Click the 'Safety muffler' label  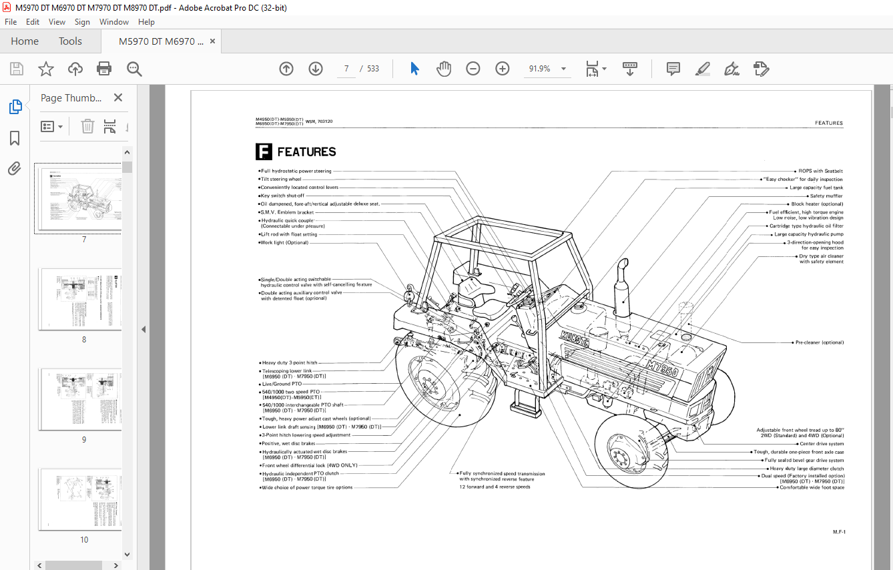[x=826, y=196]
